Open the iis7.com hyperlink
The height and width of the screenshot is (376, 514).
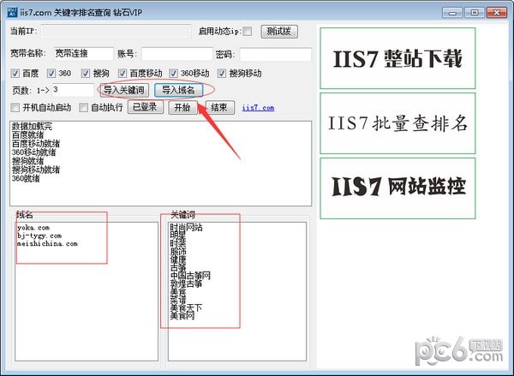click(258, 108)
